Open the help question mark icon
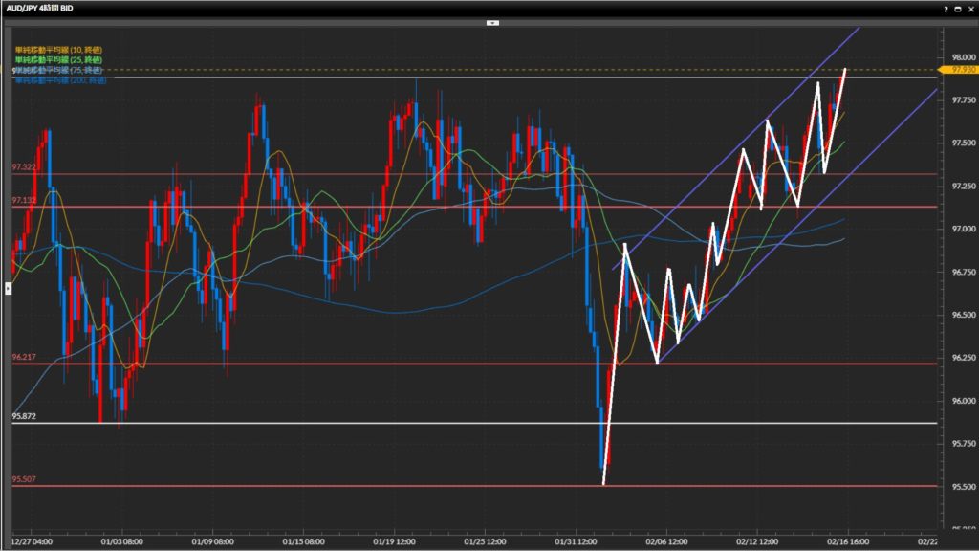The image size is (979, 551). pyautogui.click(x=946, y=8)
